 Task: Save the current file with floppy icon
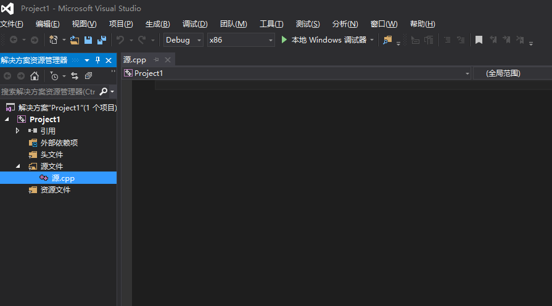(x=88, y=39)
